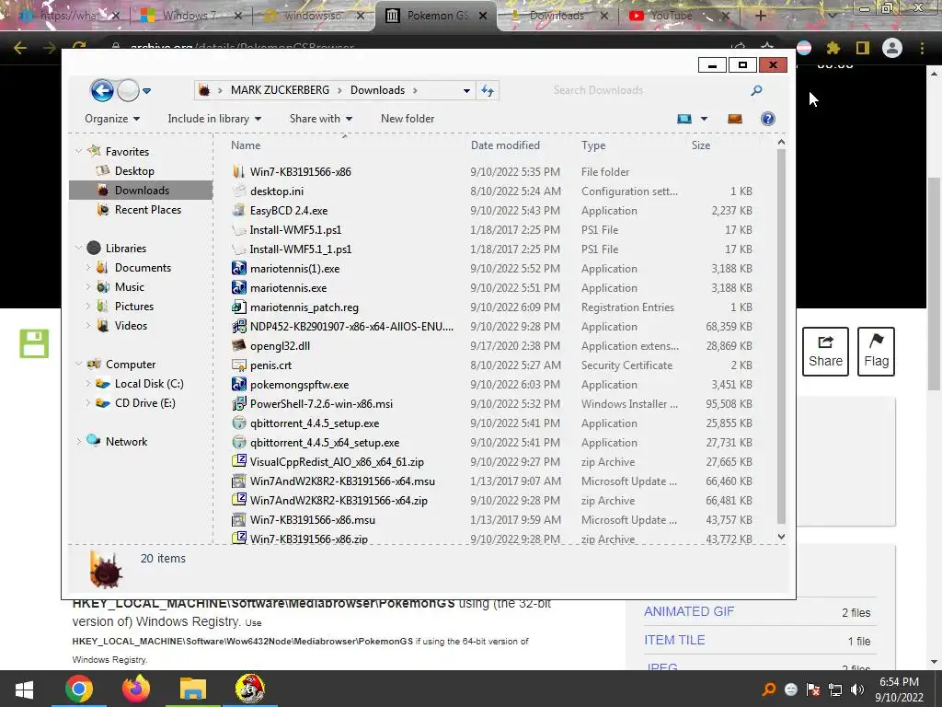Expand the Pictures library node
The height and width of the screenshot is (707, 942).
[x=87, y=306]
